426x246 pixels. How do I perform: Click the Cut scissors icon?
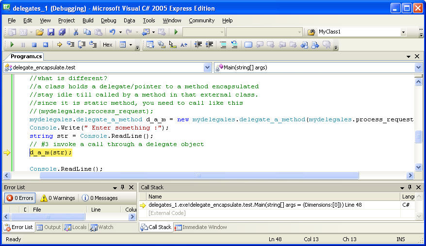pyautogui.click(x=76, y=32)
